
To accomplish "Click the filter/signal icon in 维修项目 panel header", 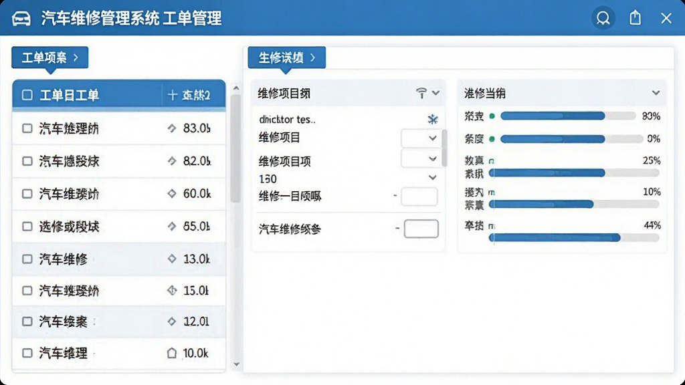I will [421, 93].
